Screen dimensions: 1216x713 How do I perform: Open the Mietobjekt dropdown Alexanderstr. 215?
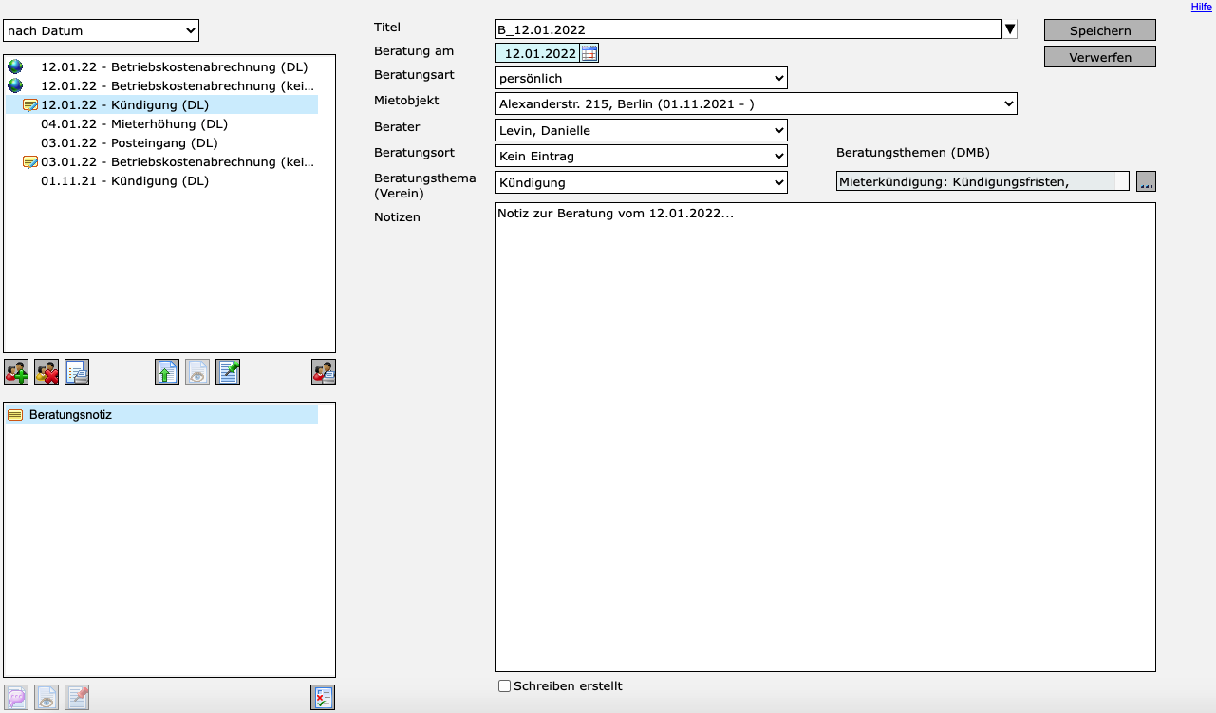pyautogui.click(x=756, y=103)
